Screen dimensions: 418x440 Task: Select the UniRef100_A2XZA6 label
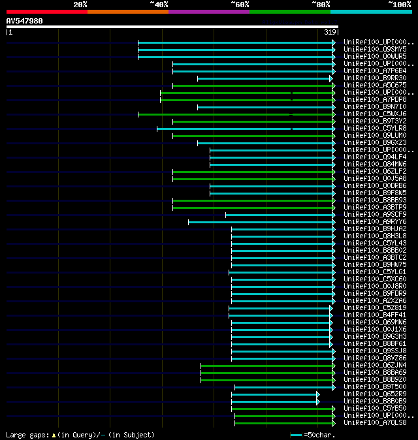tap(375, 301)
